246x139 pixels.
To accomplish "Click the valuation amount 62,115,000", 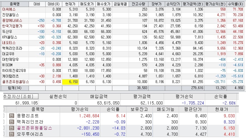I will [x=152, y=103].
